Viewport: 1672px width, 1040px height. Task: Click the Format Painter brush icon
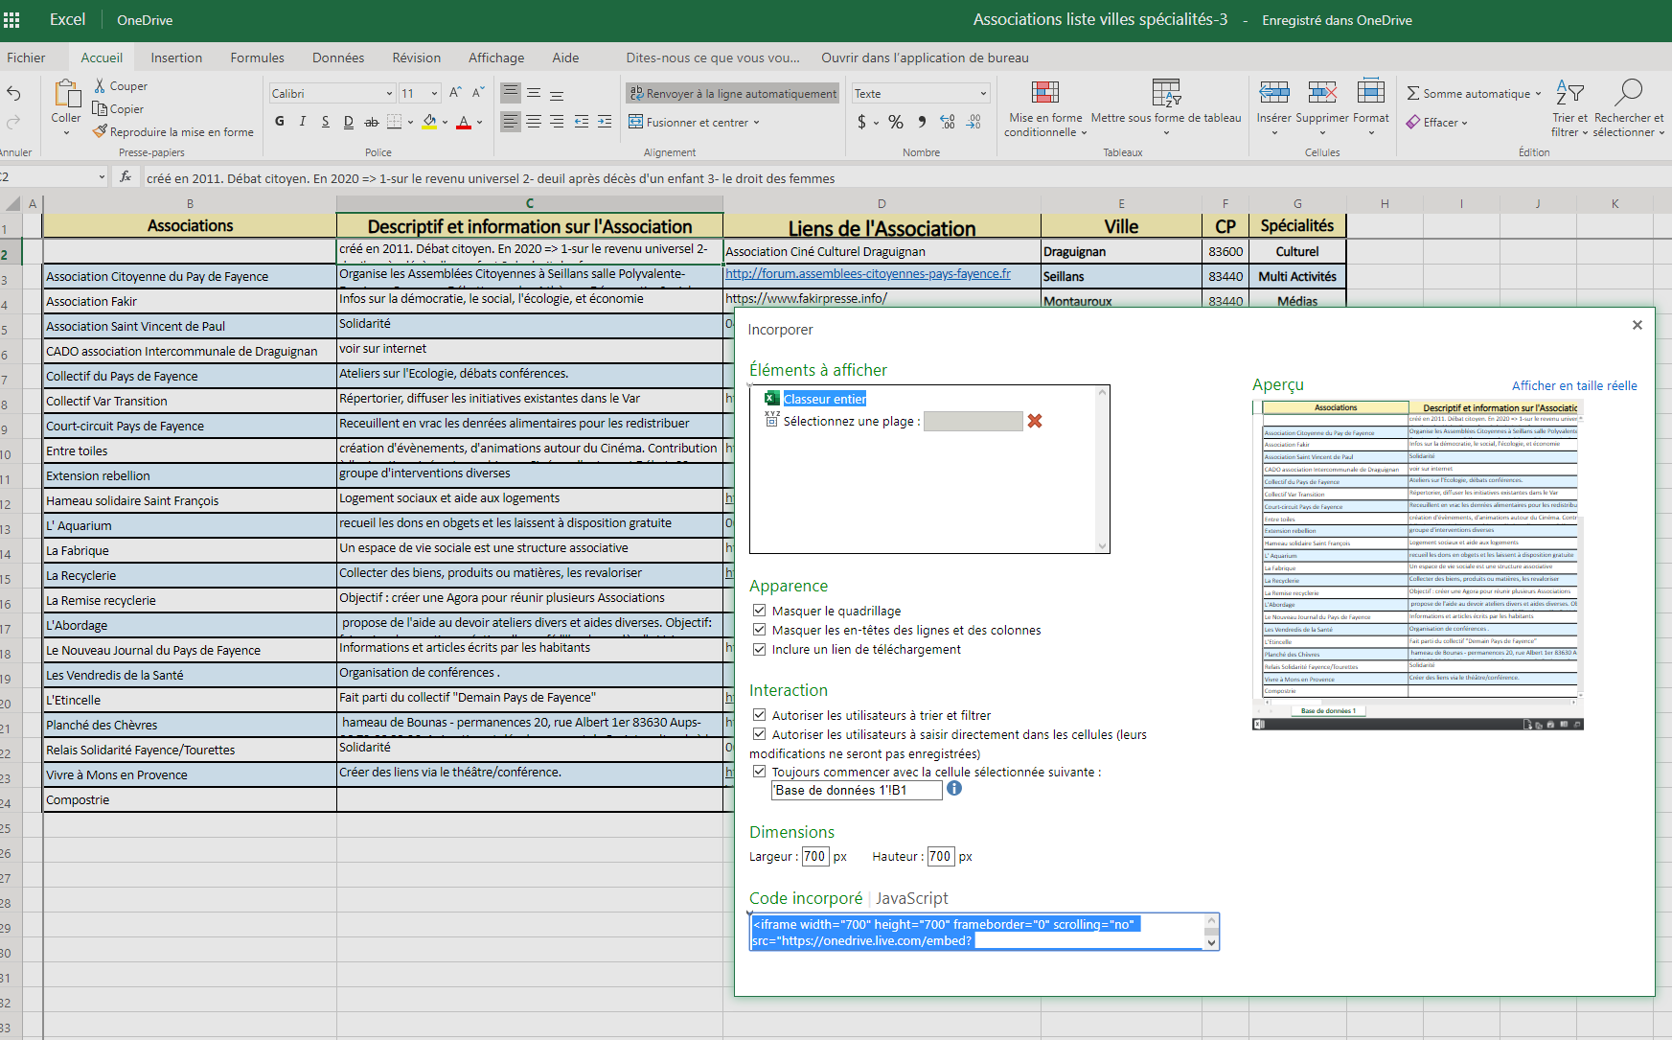point(100,131)
